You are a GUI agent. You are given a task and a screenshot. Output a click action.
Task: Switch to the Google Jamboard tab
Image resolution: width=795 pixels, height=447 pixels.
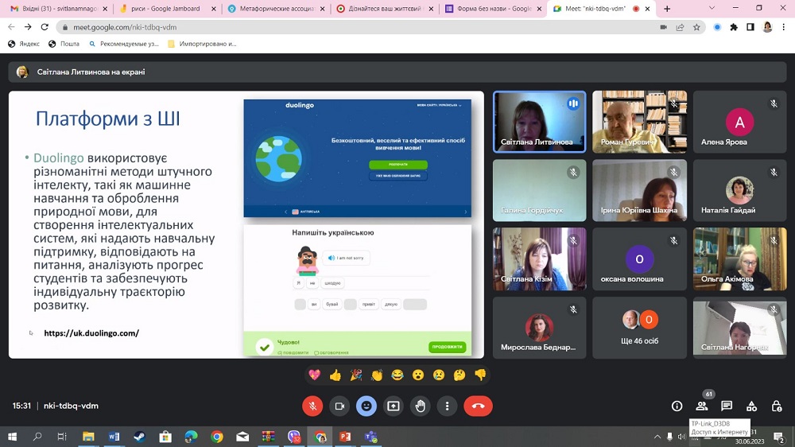[165, 9]
